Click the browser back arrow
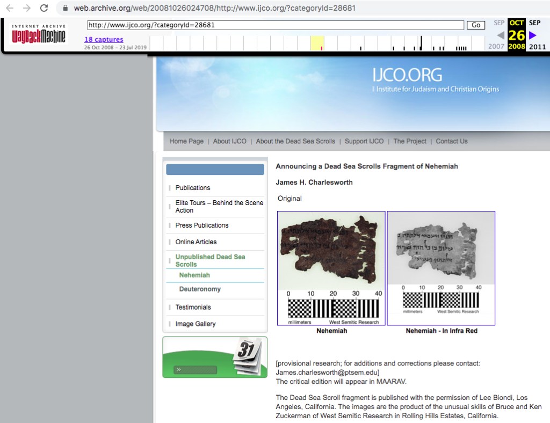 (10, 8)
